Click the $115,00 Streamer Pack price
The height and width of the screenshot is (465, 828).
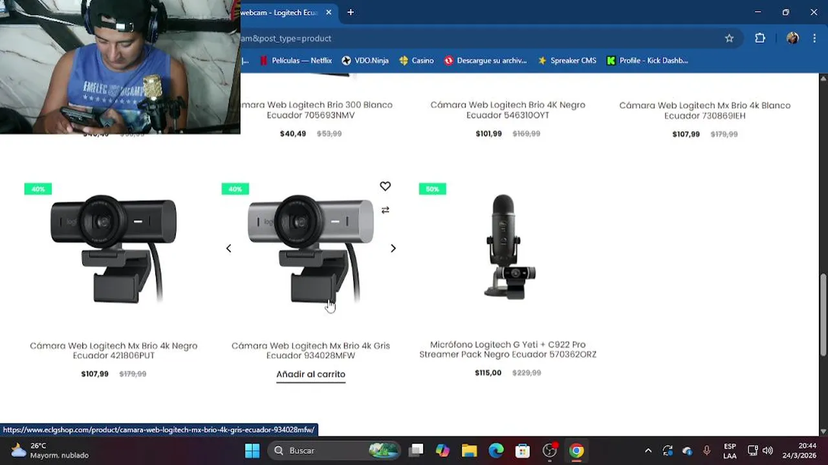(x=488, y=373)
